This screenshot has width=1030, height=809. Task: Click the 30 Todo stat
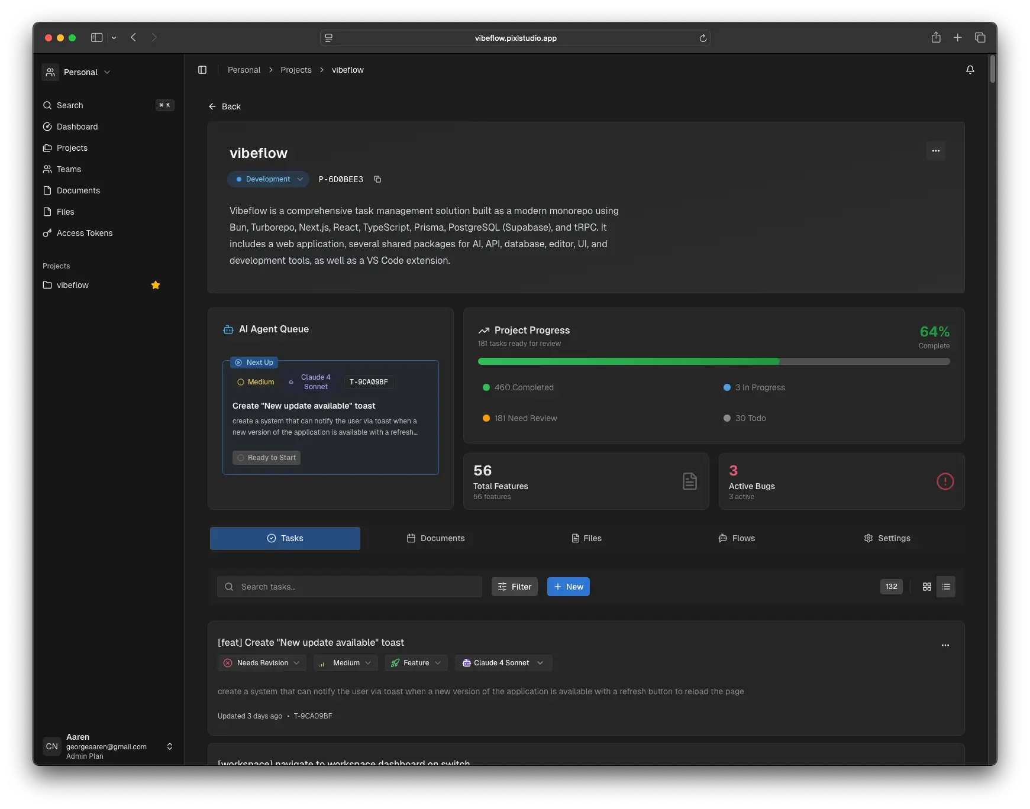point(745,418)
